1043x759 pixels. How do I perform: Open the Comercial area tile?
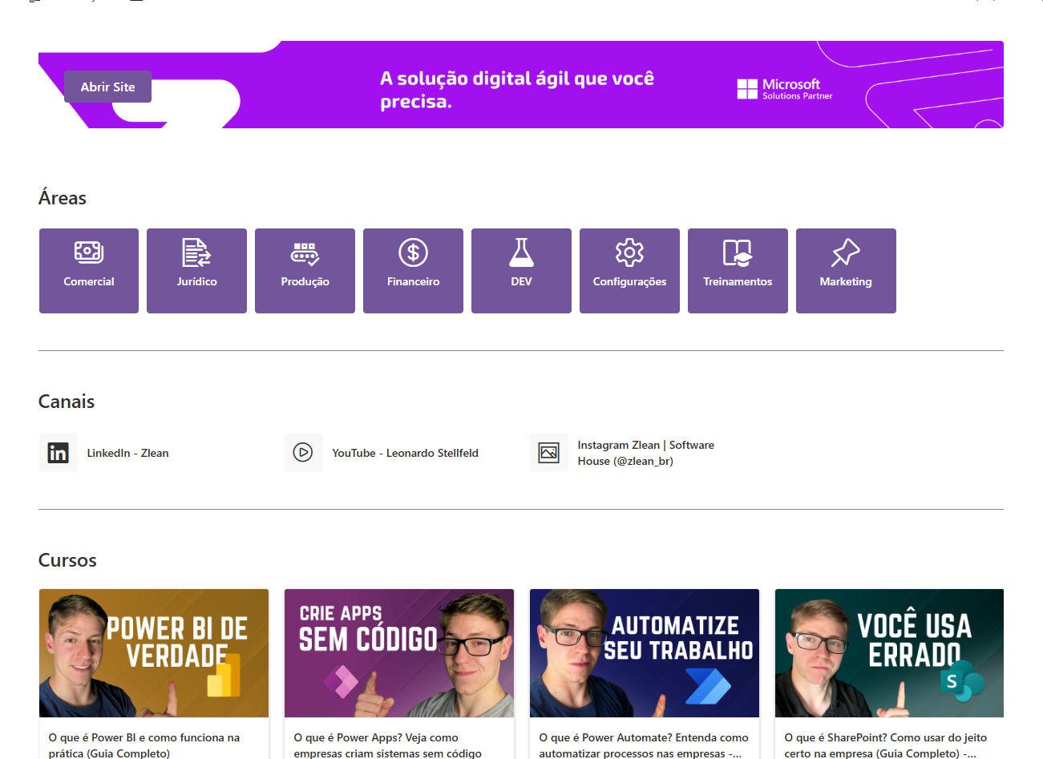(x=89, y=271)
